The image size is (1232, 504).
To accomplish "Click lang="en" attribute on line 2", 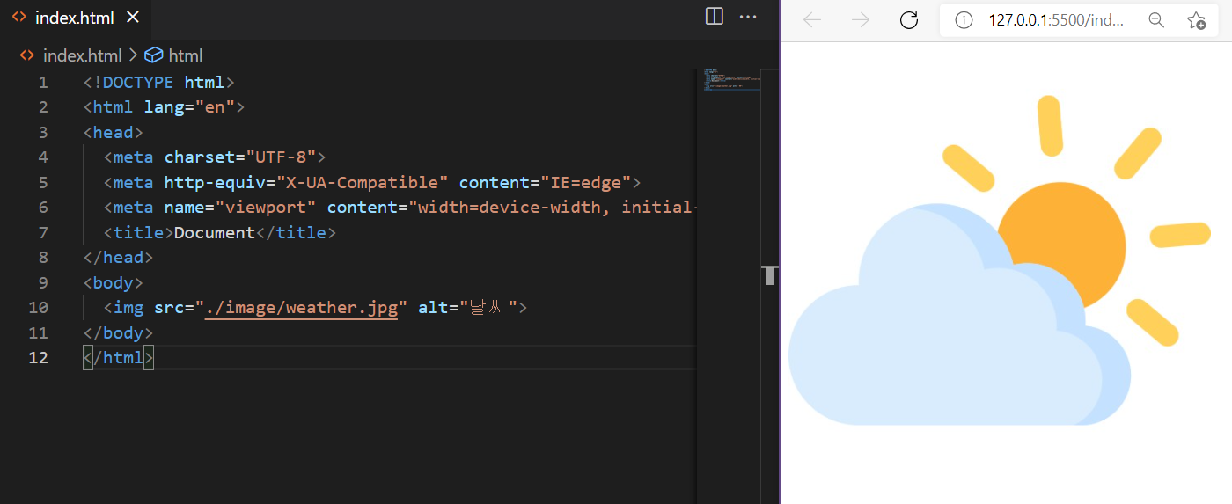I will pyautogui.click(x=189, y=107).
